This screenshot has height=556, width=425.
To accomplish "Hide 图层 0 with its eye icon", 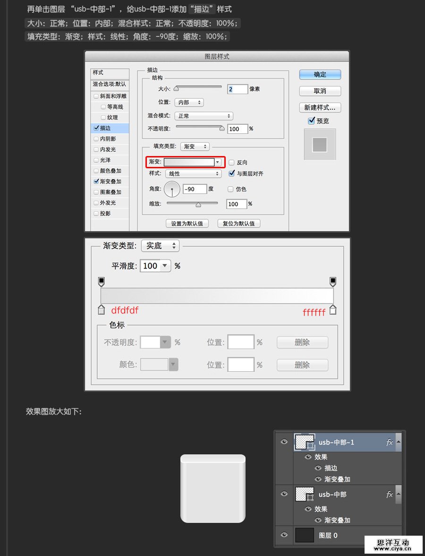I will pos(284,535).
